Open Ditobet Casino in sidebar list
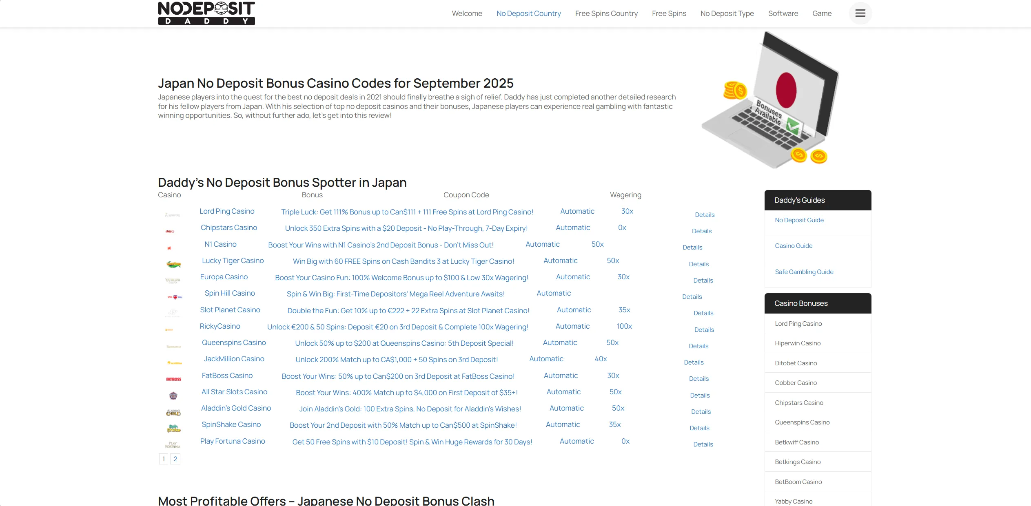Screen dimensions: 1031x506 [x=796, y=363]
